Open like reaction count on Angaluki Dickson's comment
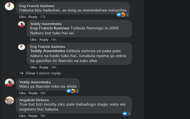Image resolution: width=190 pixels, height=119 pixels. [126, 114]
